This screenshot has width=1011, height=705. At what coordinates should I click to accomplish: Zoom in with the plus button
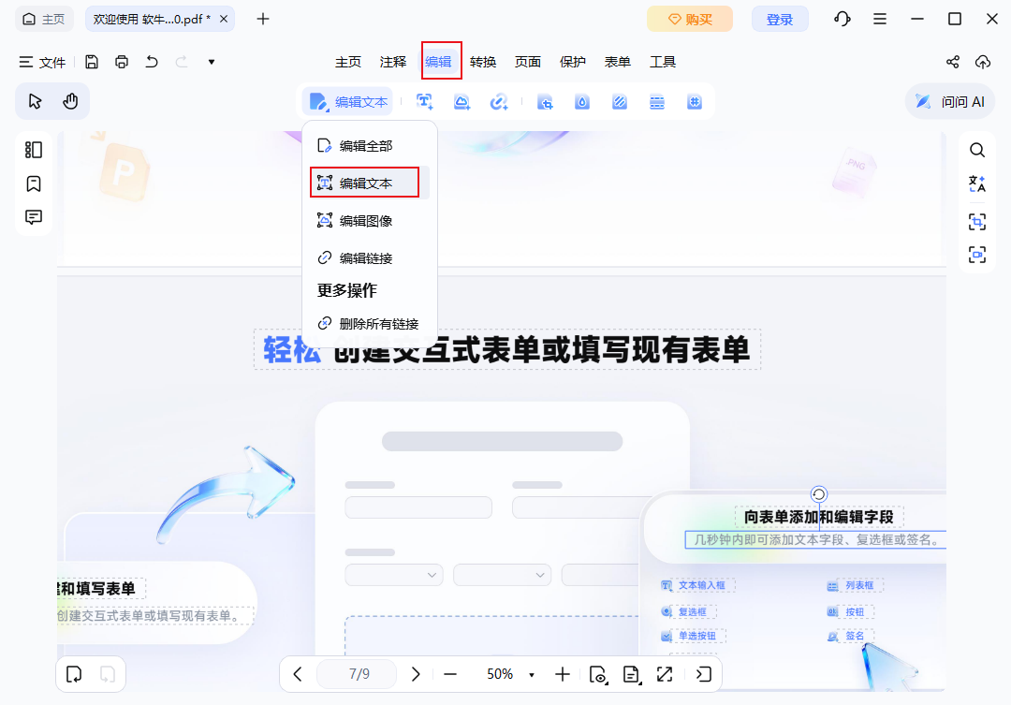pyautogui.click(x=563, y=674)
